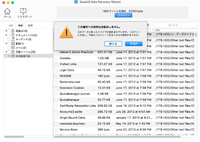The height and width of the screenshot is (142, 200).
Task: Check the Service State checkbox
Action: [x=56, y=130]
